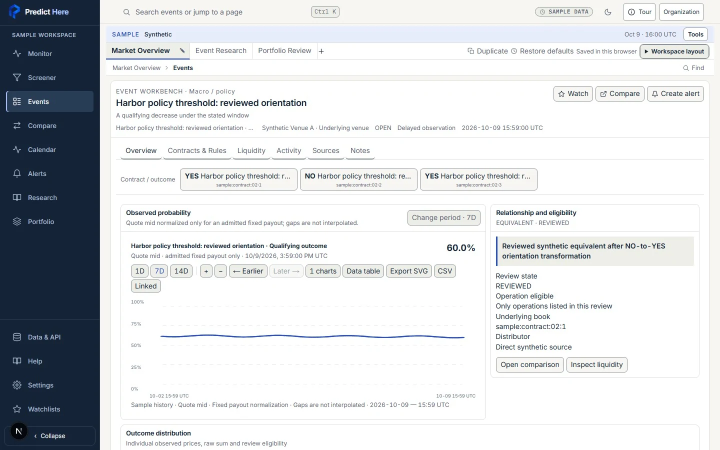Viewport: 720px width, 450px height.
Task: Zoom out the chart with minus
Action: coord(220,271)
